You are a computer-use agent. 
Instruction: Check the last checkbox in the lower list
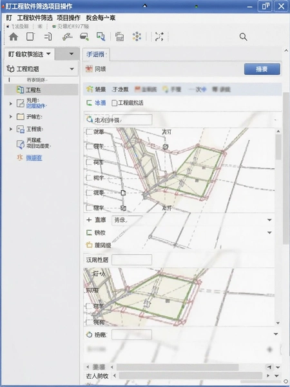point(89,322)
